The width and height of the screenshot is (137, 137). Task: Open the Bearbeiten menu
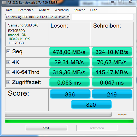[x=26, y=10]
